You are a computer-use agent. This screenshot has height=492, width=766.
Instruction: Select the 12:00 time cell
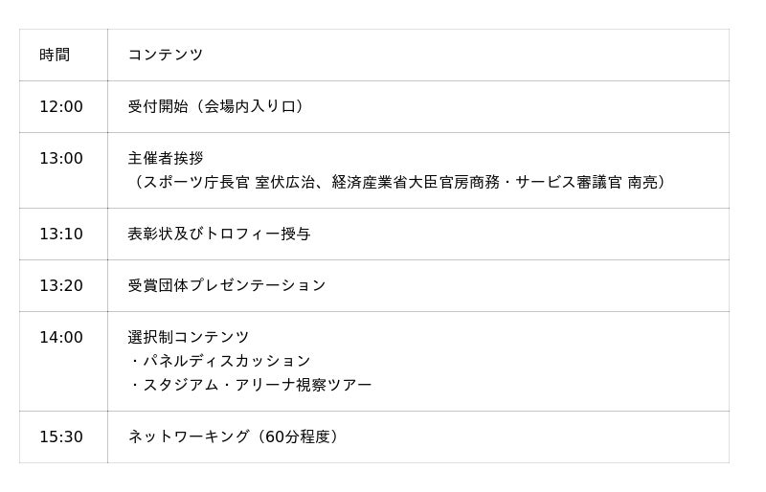pyautogui.click(x=61, y=106)
